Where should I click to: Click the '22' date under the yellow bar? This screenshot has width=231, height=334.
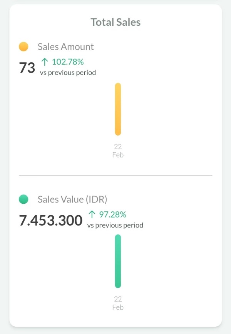[x=118, y=146]
